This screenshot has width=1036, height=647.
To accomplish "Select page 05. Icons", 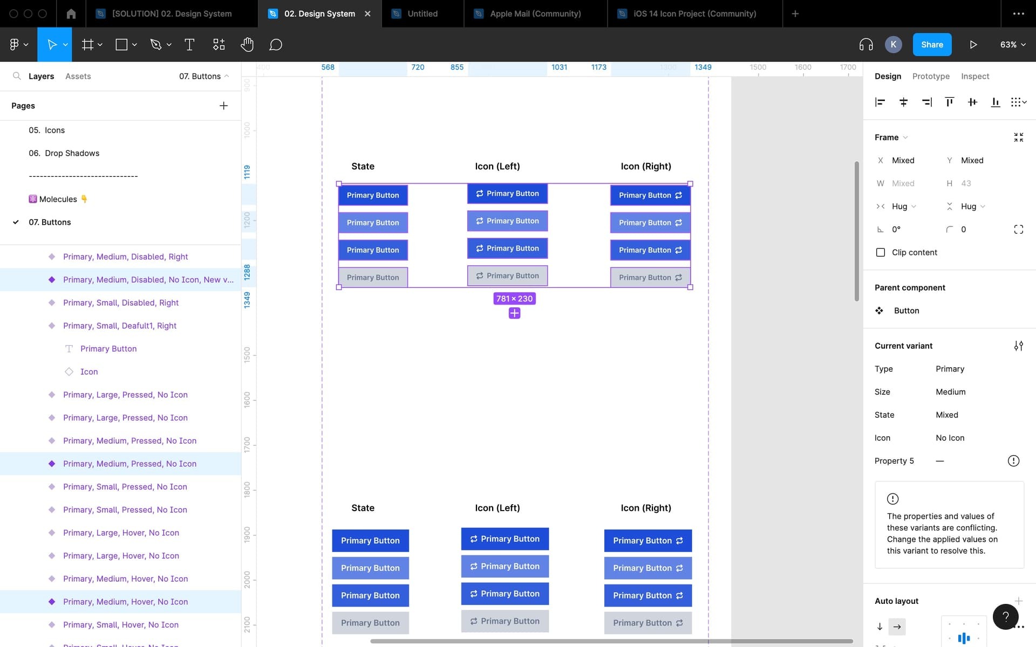I will [46, 130].
